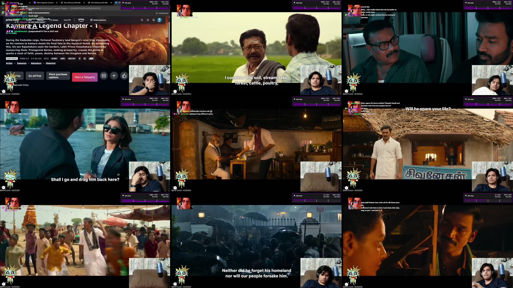Open the apps grid icon in Prime Video header
This screenshot has width=513, height=288.
point(148,20)
